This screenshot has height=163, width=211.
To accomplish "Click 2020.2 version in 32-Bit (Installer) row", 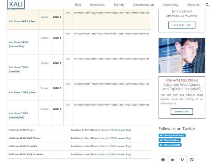I will coord(57,63).
